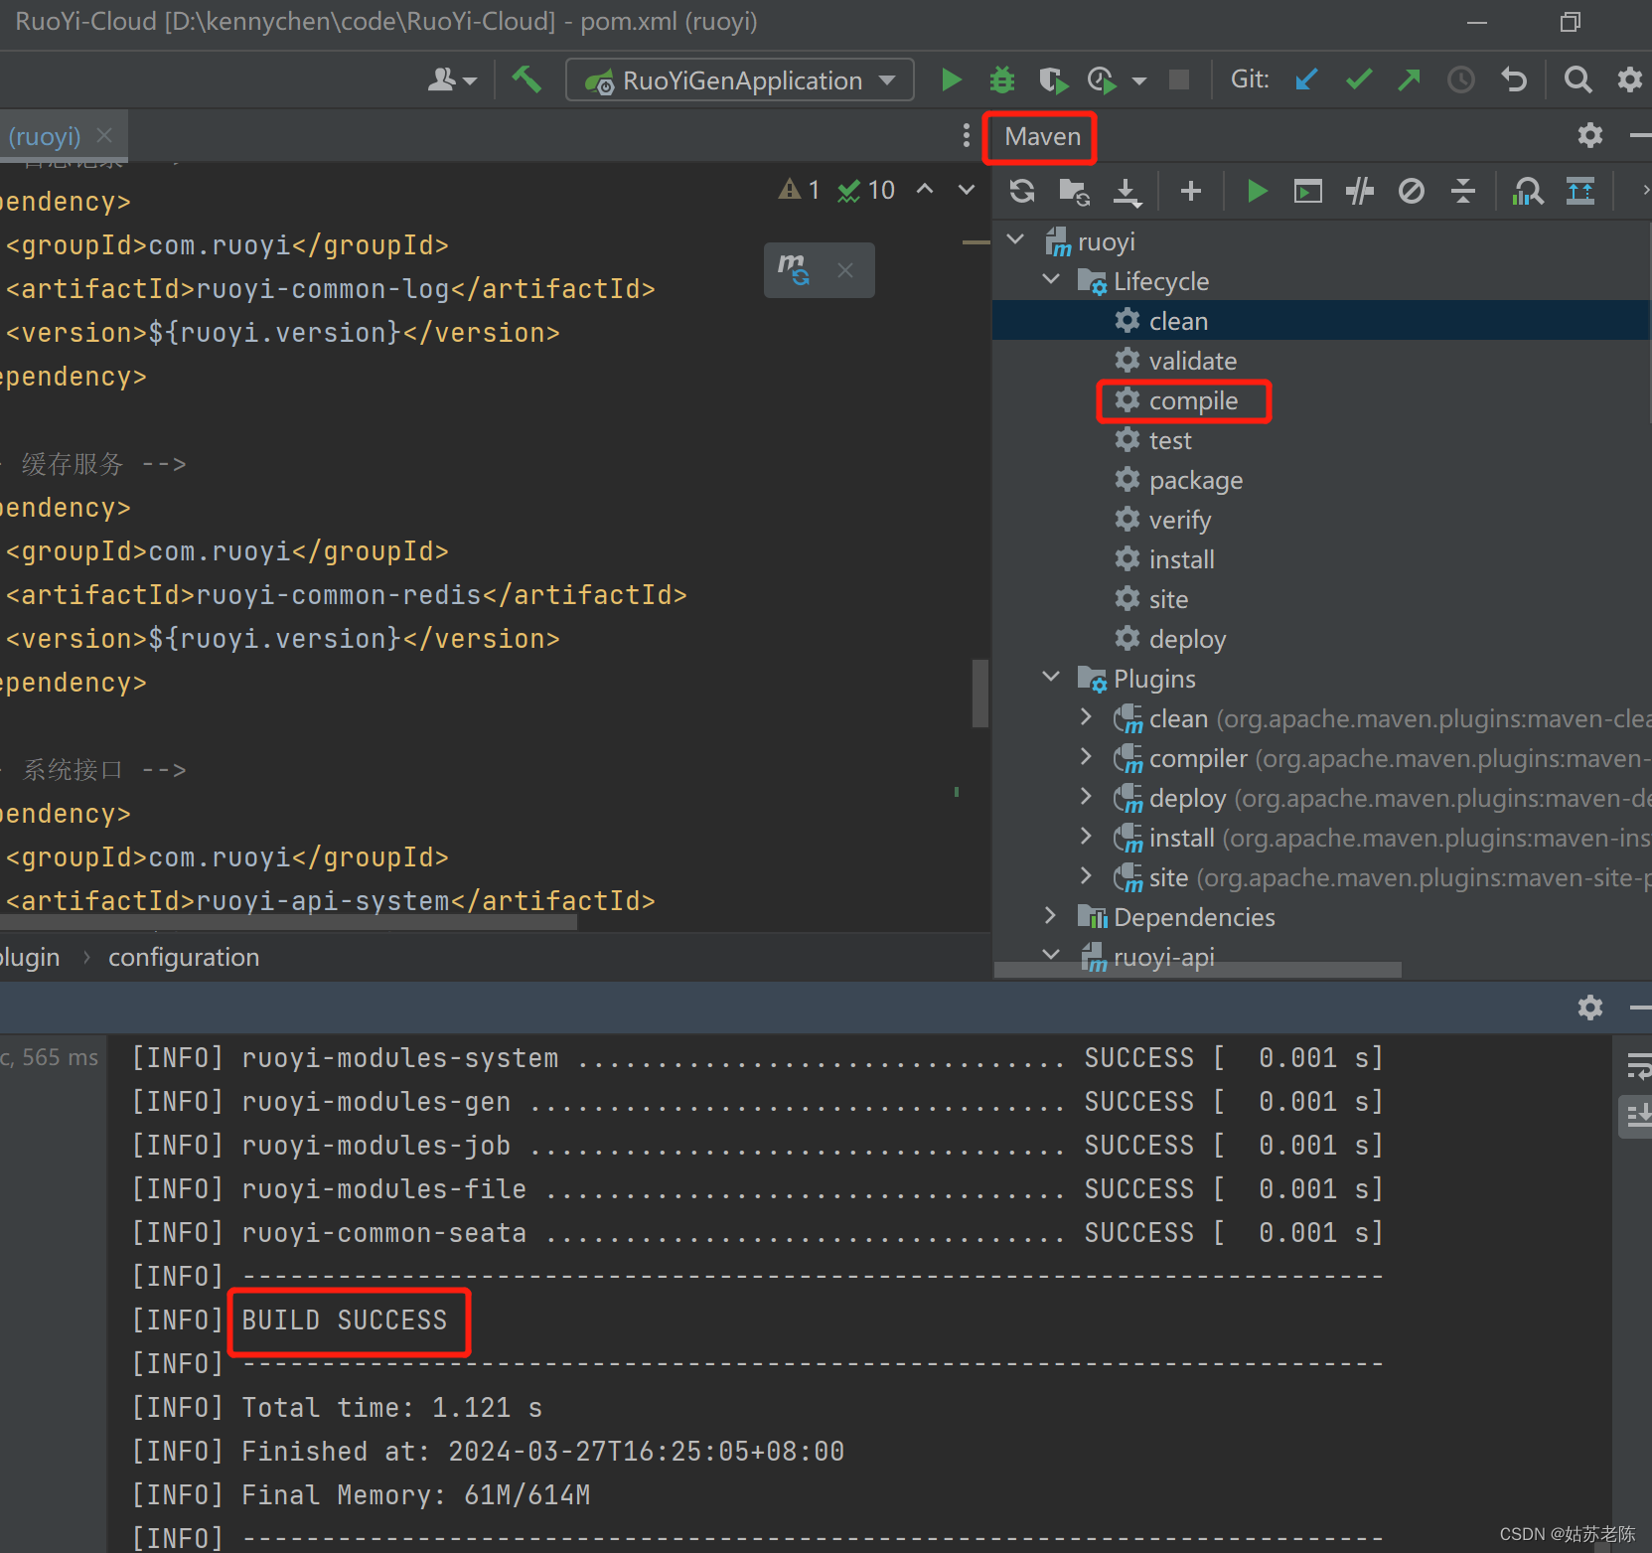1652x1553 pixels.
Task: Collapse the ruoyi root Maven node
Action: [x=1015, y=239]
